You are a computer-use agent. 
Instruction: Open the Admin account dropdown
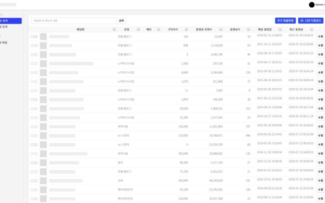[320, 4]
